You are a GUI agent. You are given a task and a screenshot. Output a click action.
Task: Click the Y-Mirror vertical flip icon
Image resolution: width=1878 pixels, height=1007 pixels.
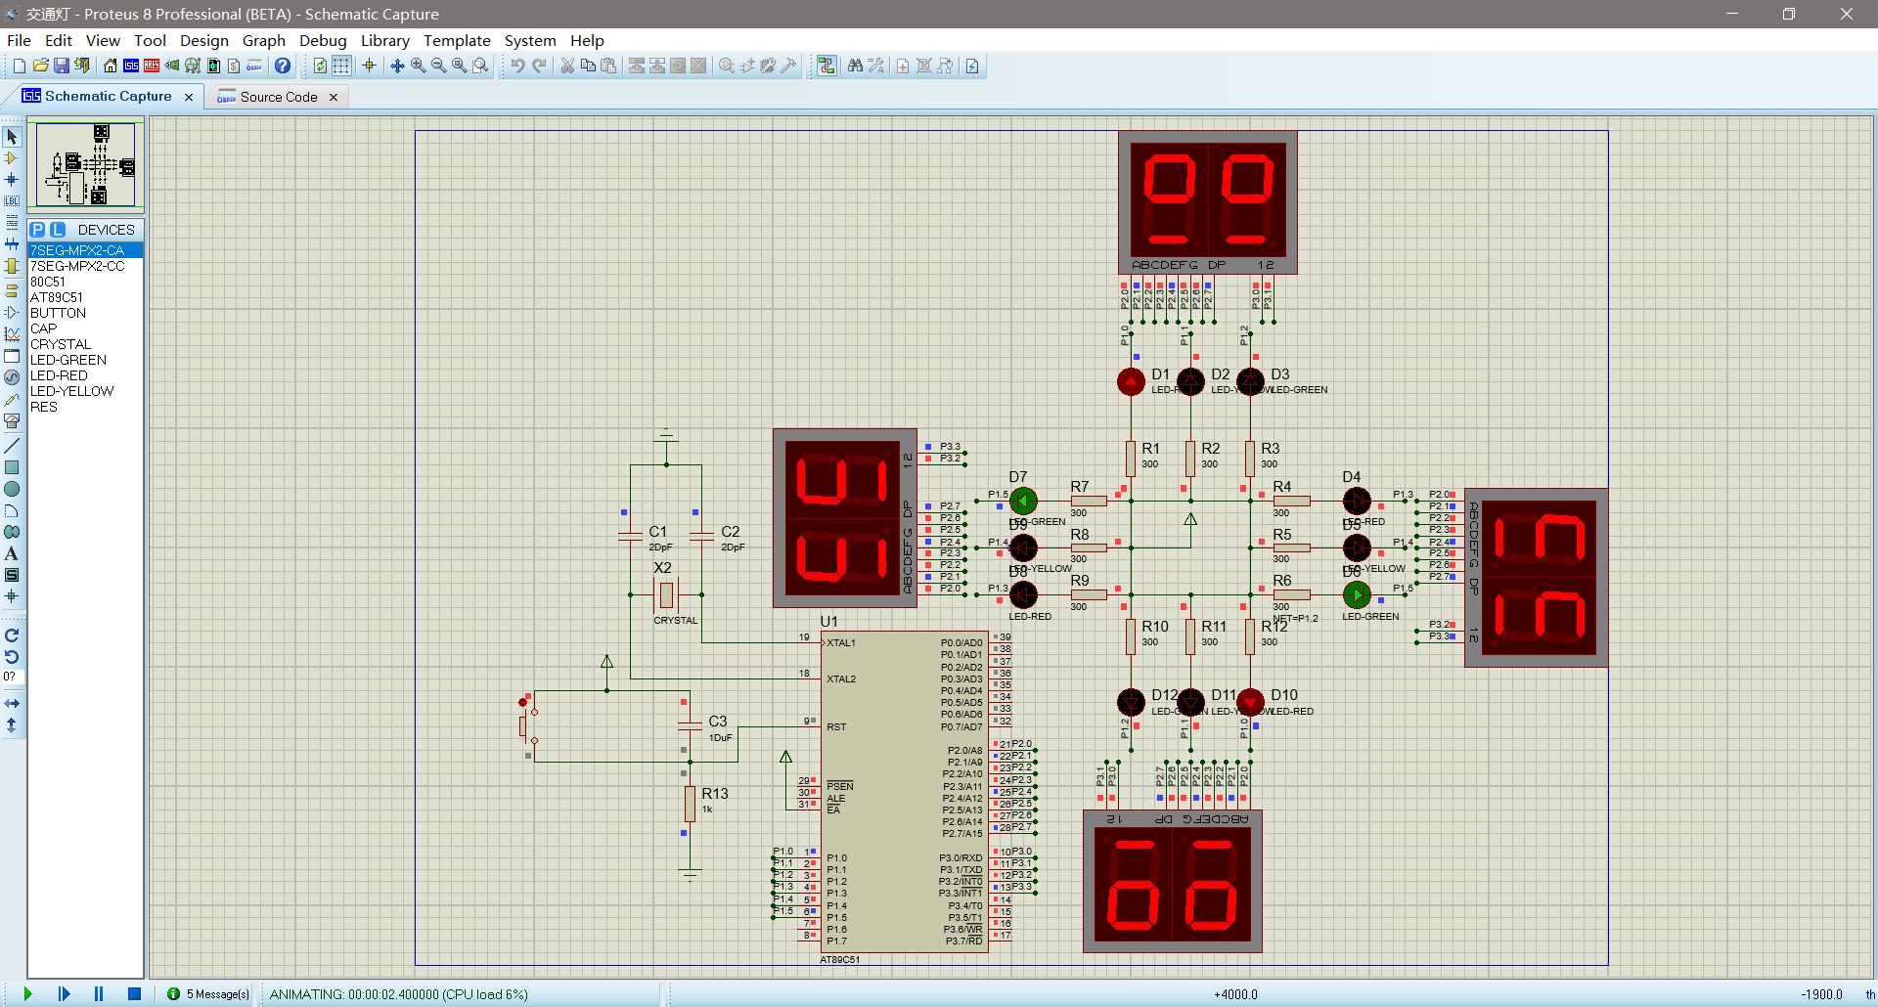(12, 725)
